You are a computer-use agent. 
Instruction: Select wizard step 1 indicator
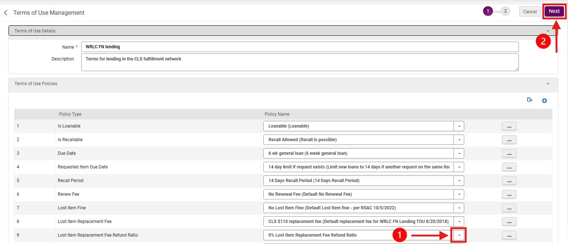[488, 11]
